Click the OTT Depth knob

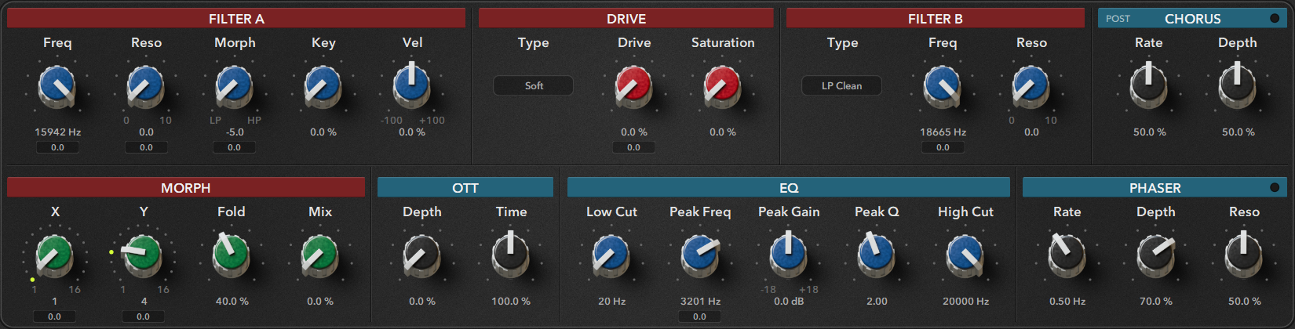(x=422, y=255)
